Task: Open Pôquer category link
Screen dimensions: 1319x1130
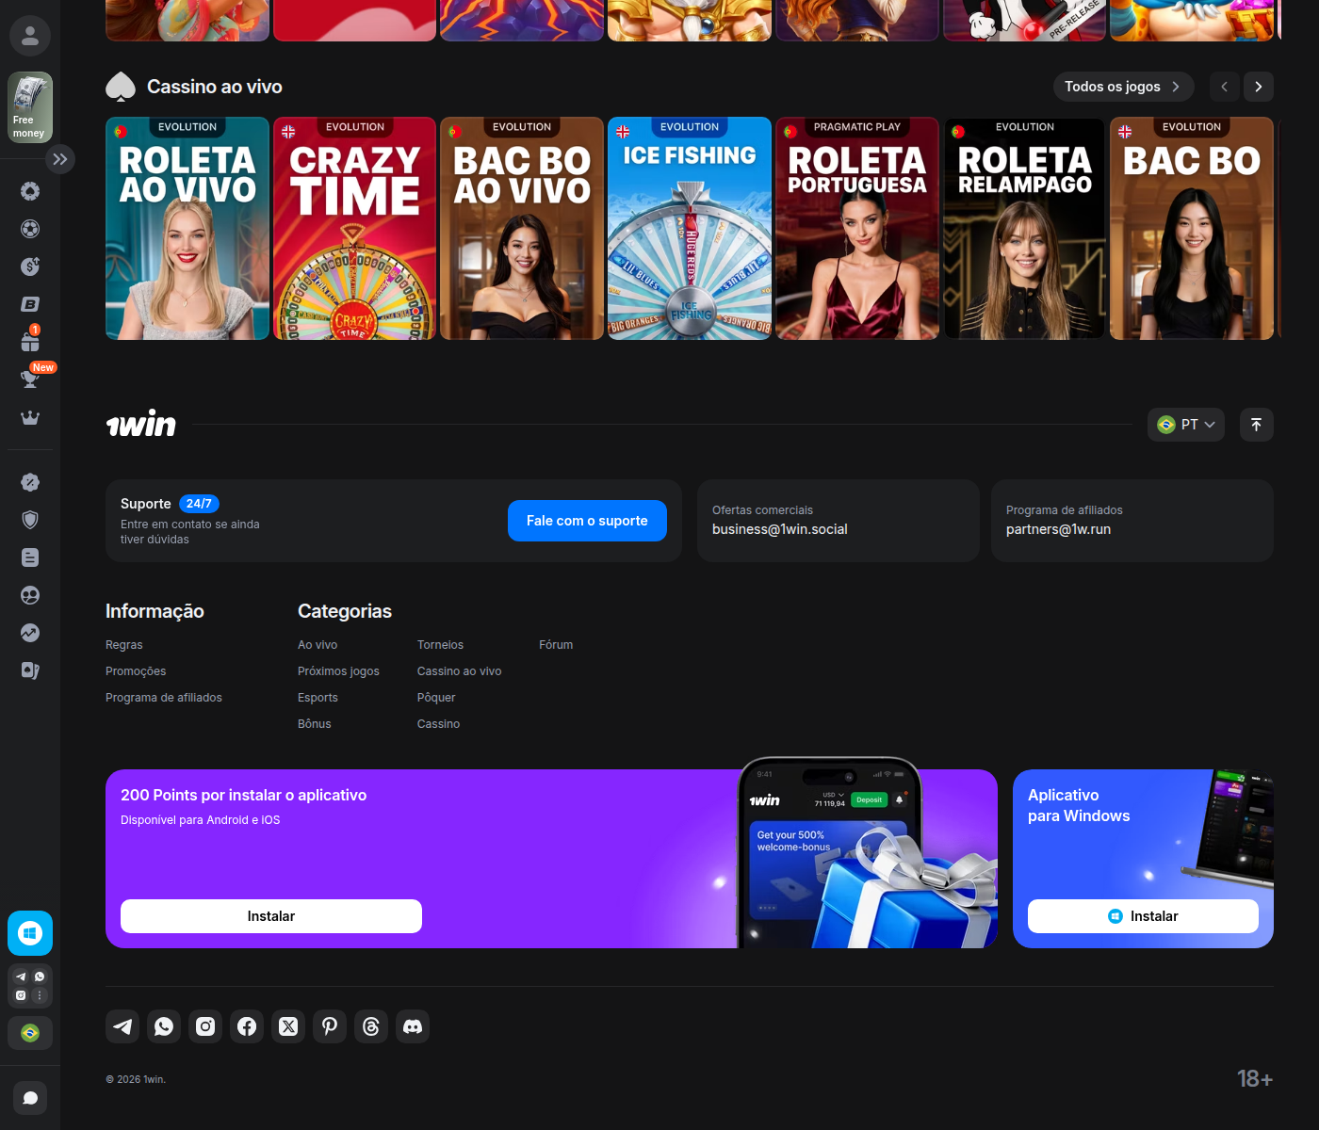Action: [436, 698]
